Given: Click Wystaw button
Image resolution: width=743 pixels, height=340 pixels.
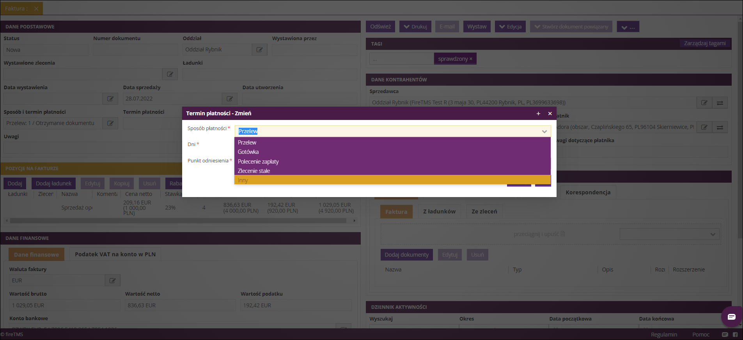Looking at the screenshot, I should pos(477,26).
